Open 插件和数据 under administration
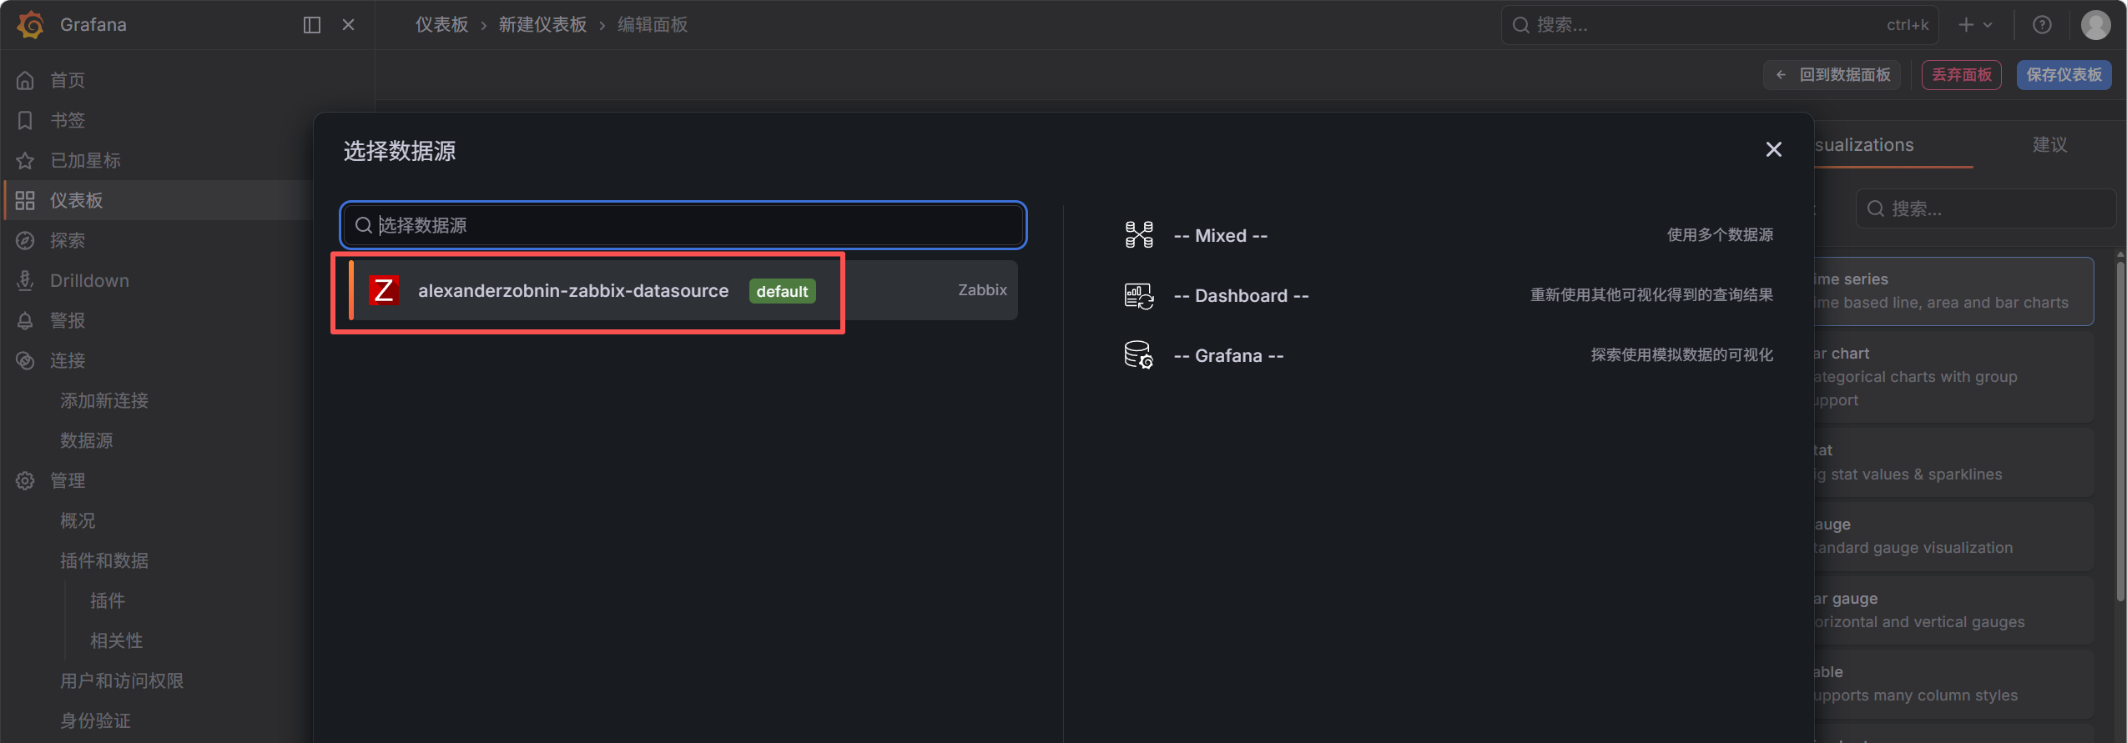The image size is (2127, 743). click(x=104, y=560)
